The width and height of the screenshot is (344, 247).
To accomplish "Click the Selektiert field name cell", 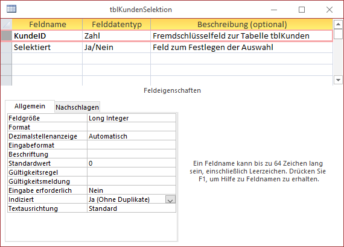I will (x=47, y=48).
